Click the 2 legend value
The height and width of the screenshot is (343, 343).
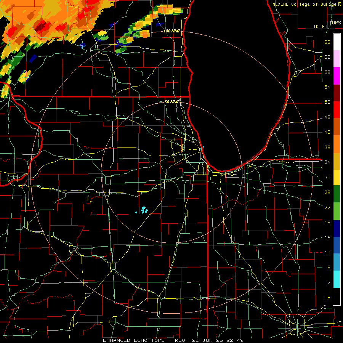(329, 283)
